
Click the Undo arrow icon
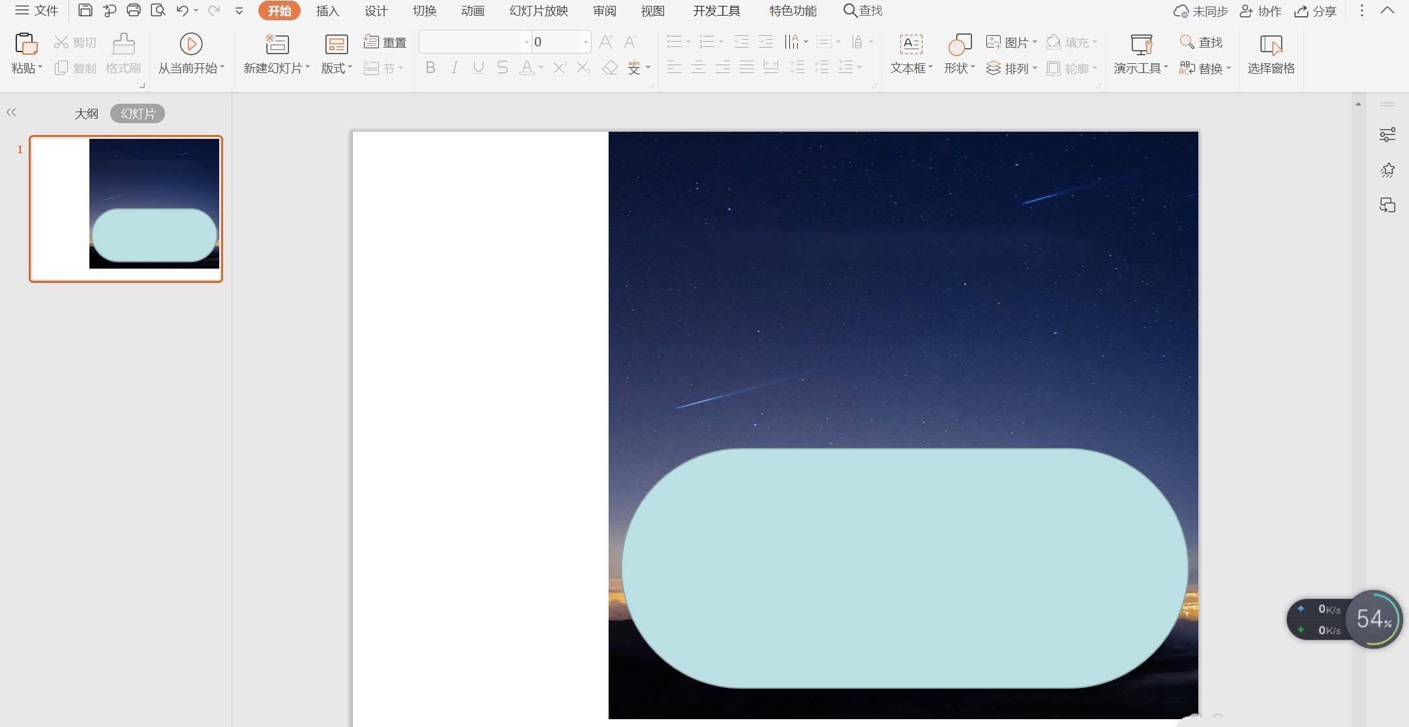point(182,10)
